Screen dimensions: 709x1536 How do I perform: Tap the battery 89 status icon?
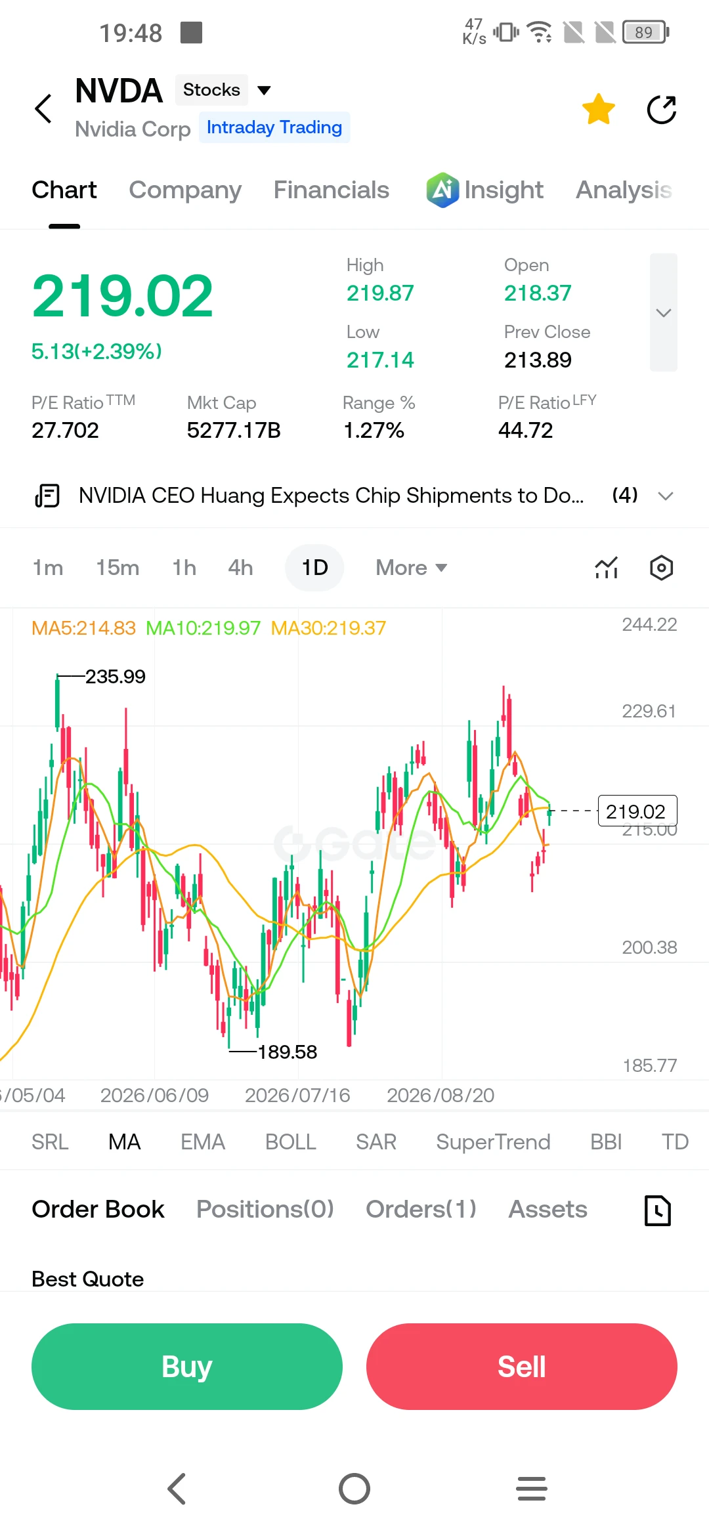pos(646,32)
